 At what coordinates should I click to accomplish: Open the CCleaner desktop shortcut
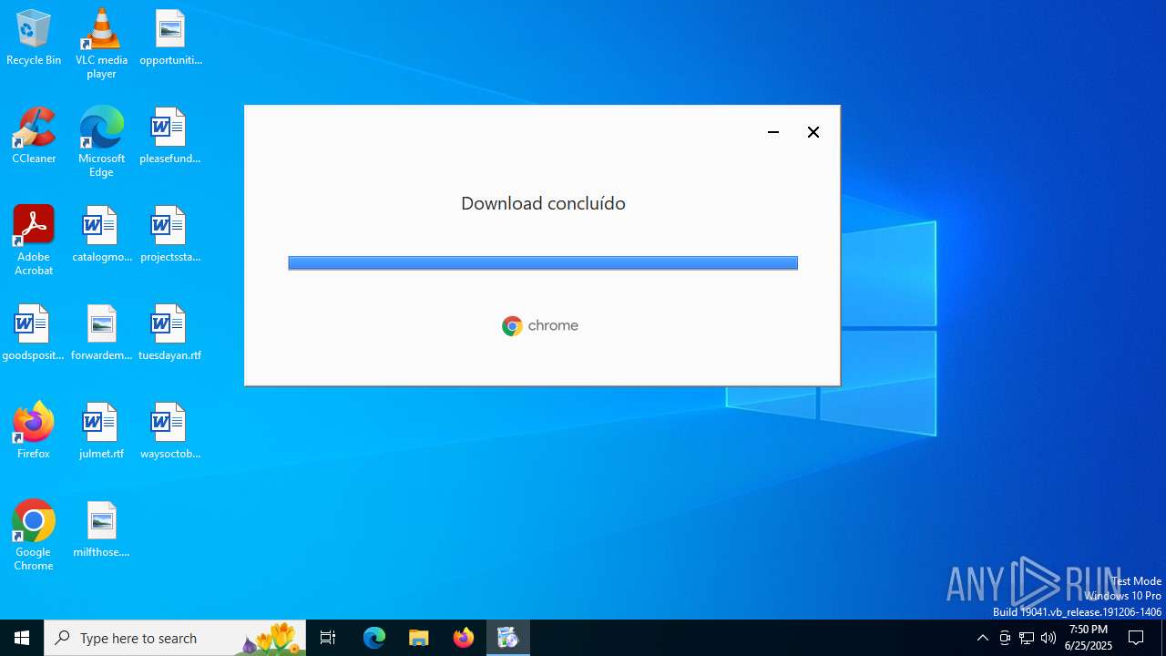[34, 136]
